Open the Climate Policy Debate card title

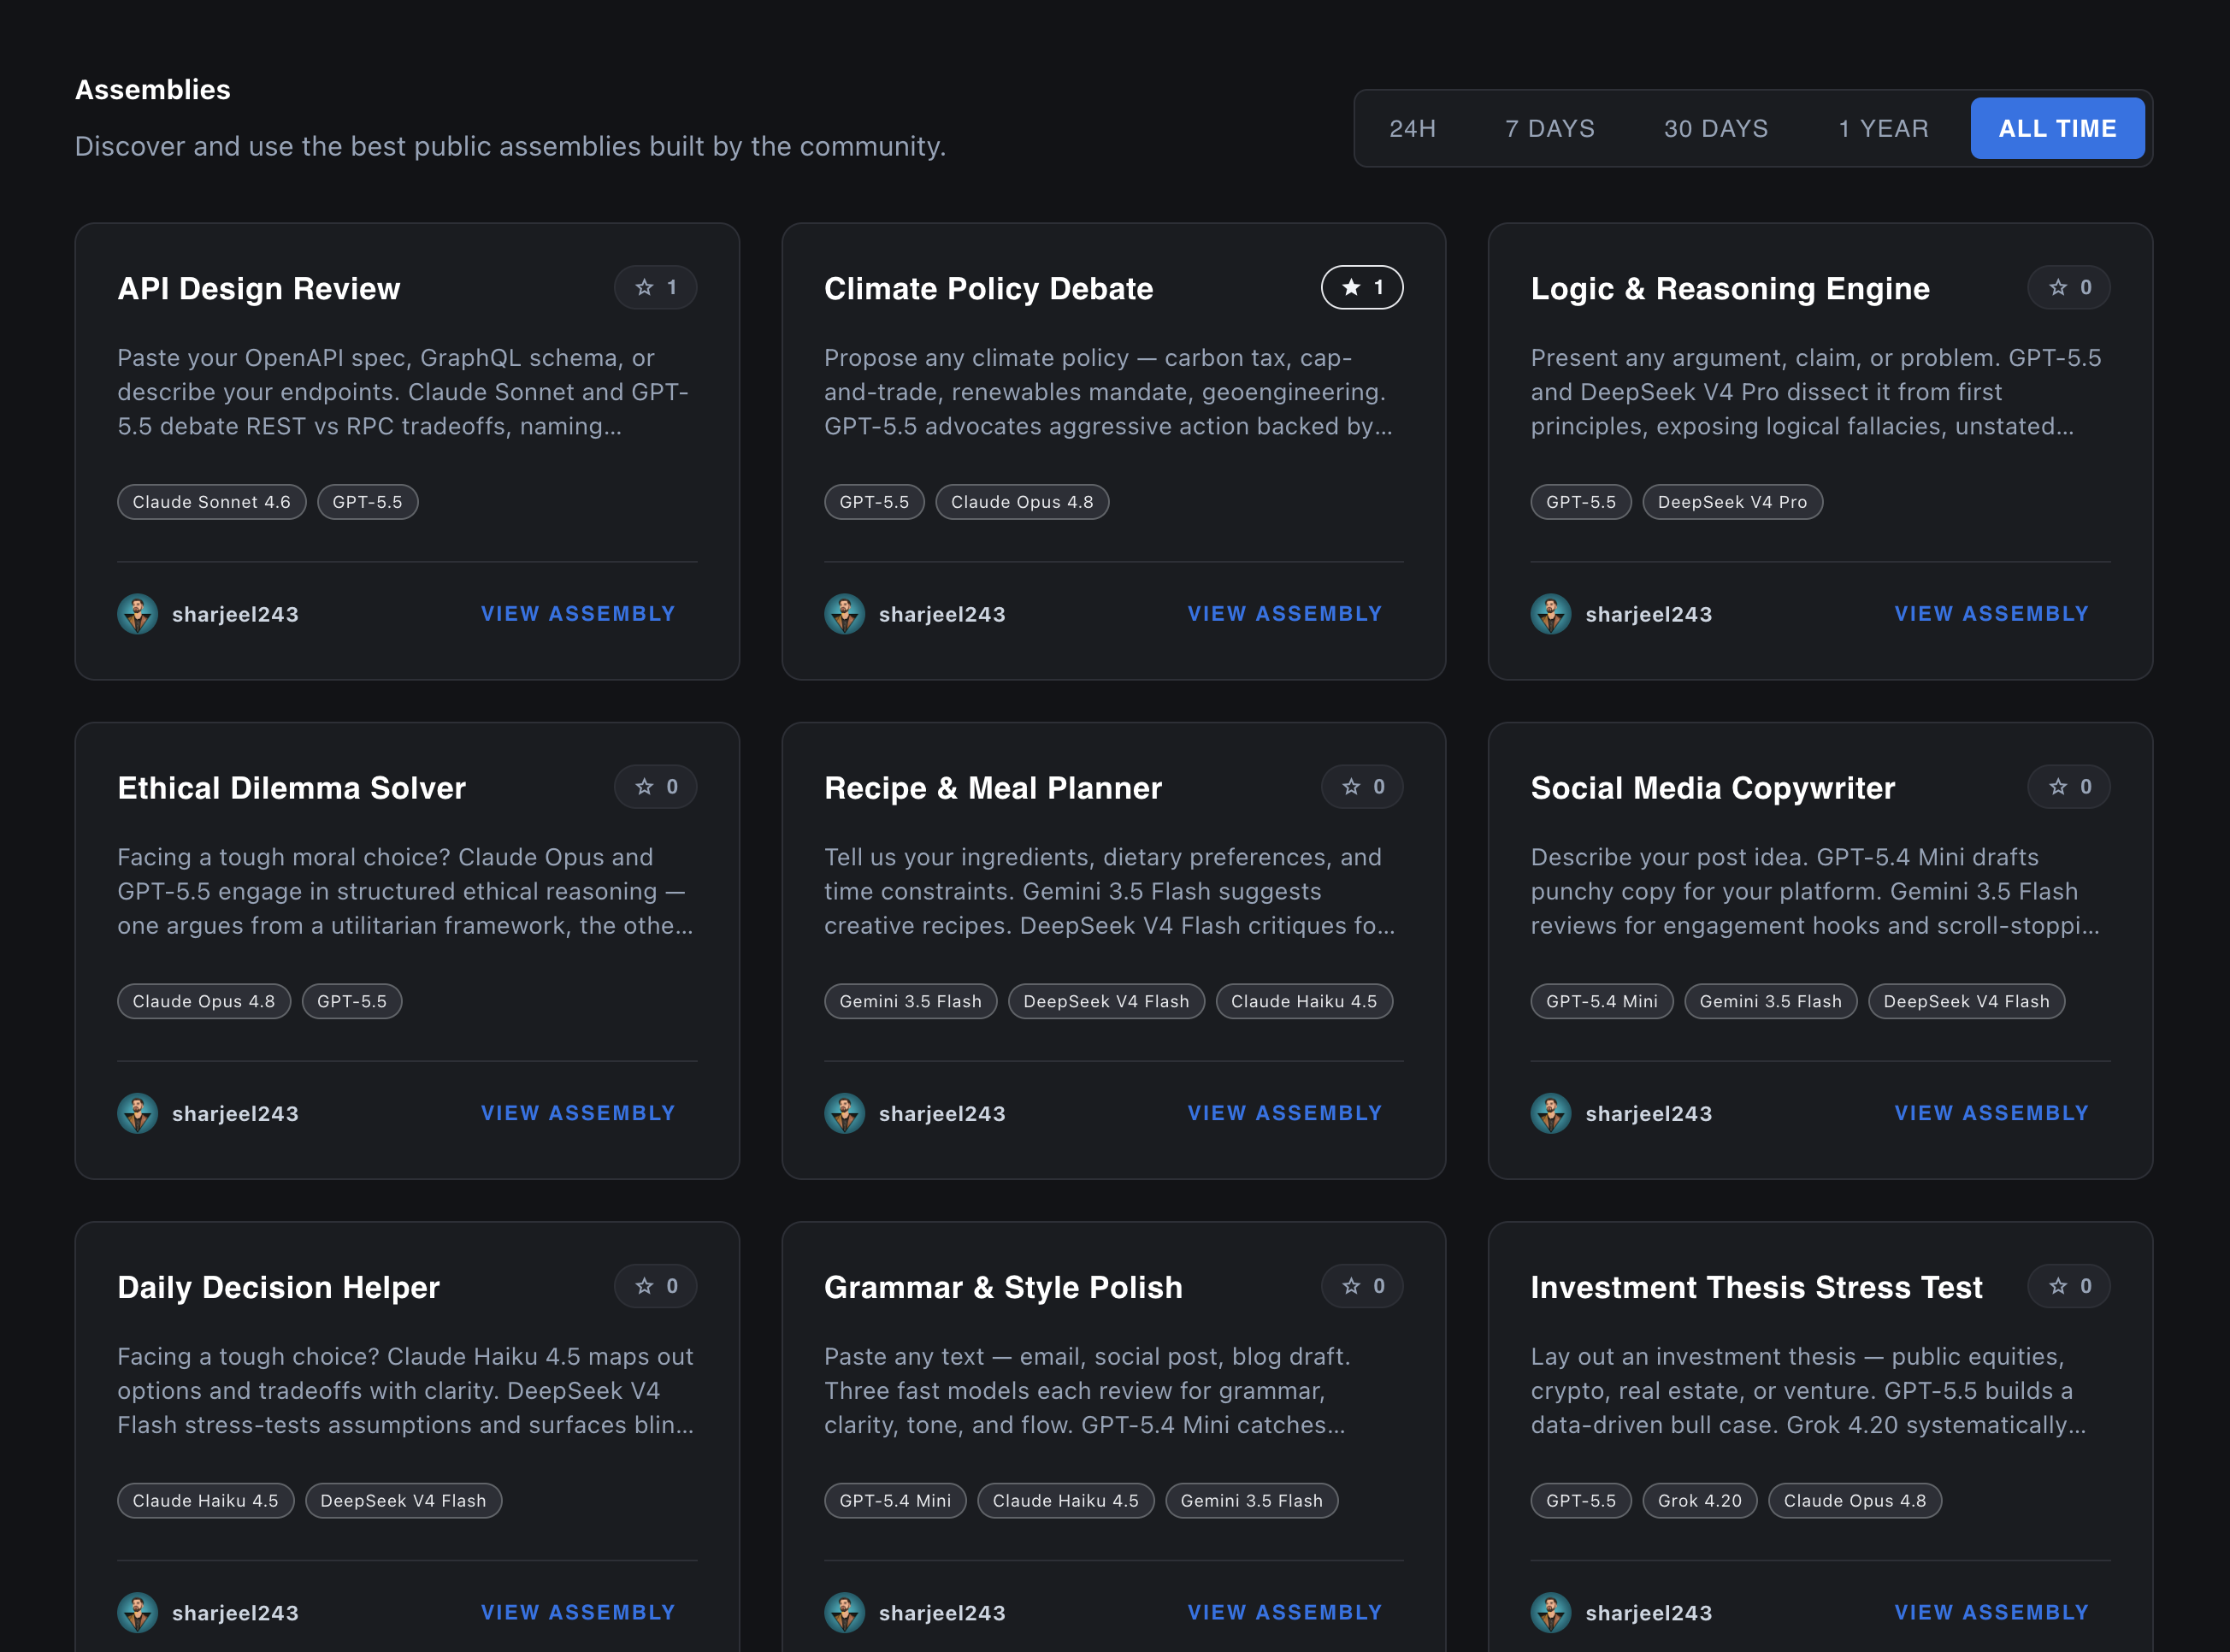point(988,288)
